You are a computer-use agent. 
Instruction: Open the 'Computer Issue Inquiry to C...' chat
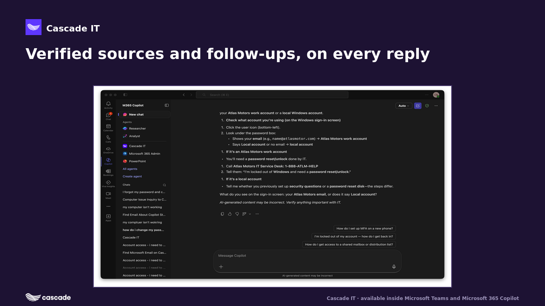click(x=144, y=200)
